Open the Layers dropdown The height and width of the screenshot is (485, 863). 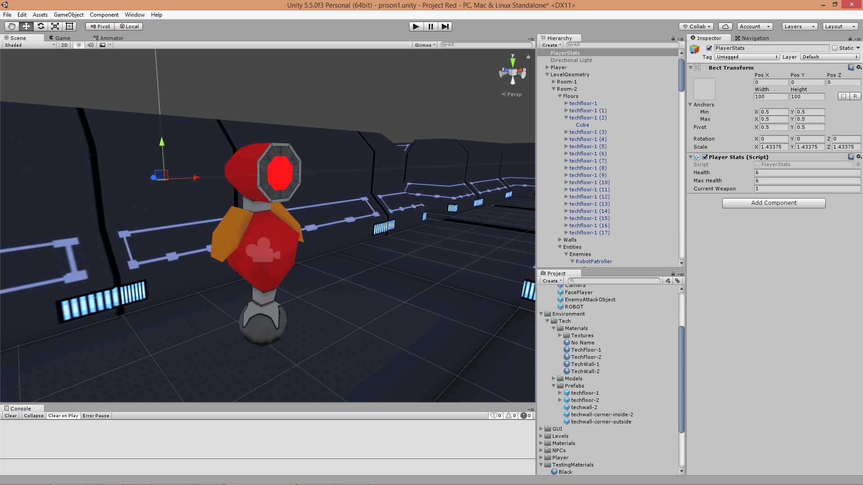click(x=800, y=26)
